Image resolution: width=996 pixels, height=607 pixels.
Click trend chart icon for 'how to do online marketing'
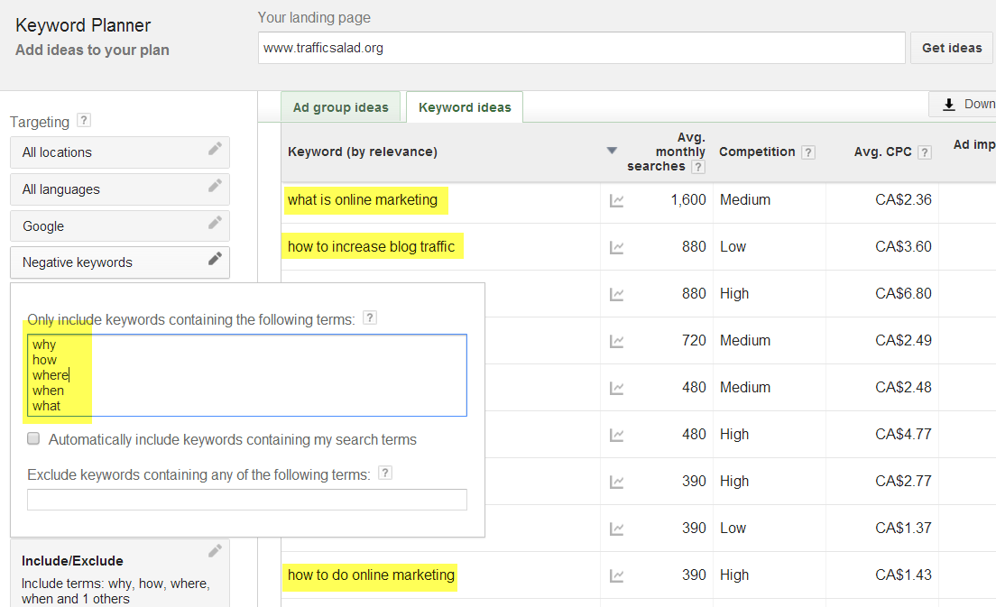click(x=616, y=575)
